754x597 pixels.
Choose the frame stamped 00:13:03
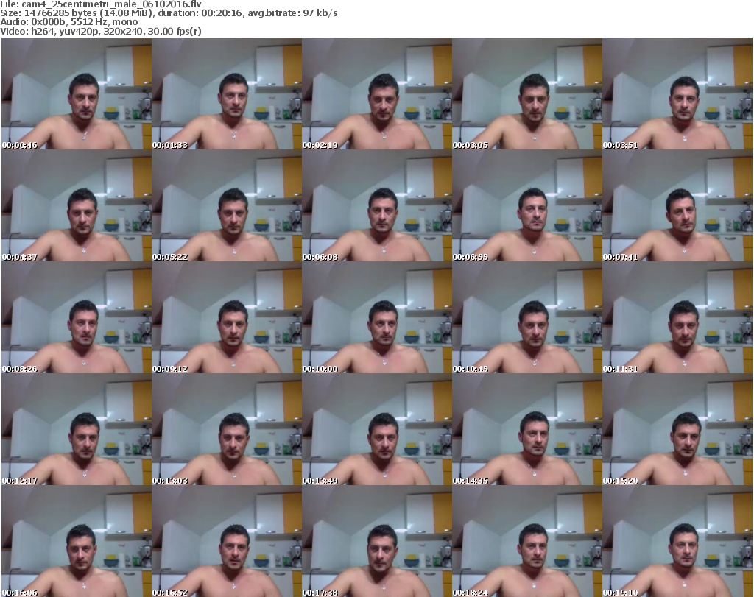click(227, 430)
